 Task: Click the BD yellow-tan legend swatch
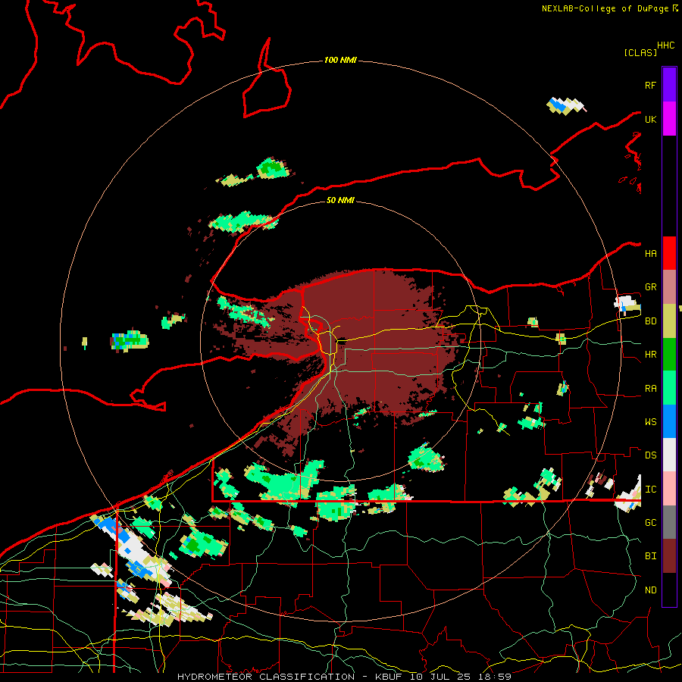click(x=669, y=321)
